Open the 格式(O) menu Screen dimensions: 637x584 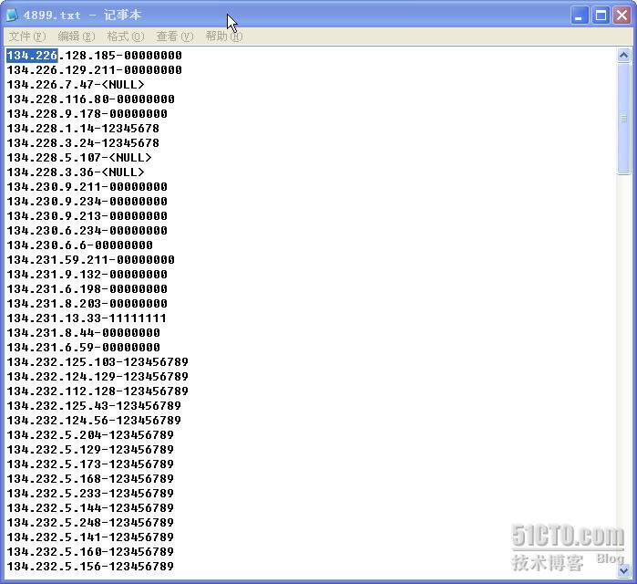tap(126, 36)
